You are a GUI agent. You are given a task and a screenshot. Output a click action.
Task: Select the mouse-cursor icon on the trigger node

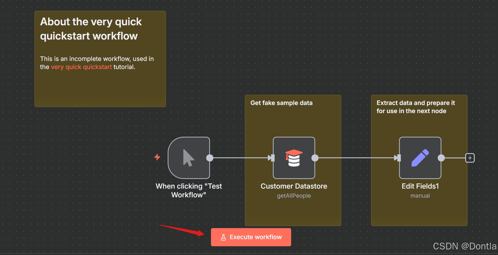(189, 158)
